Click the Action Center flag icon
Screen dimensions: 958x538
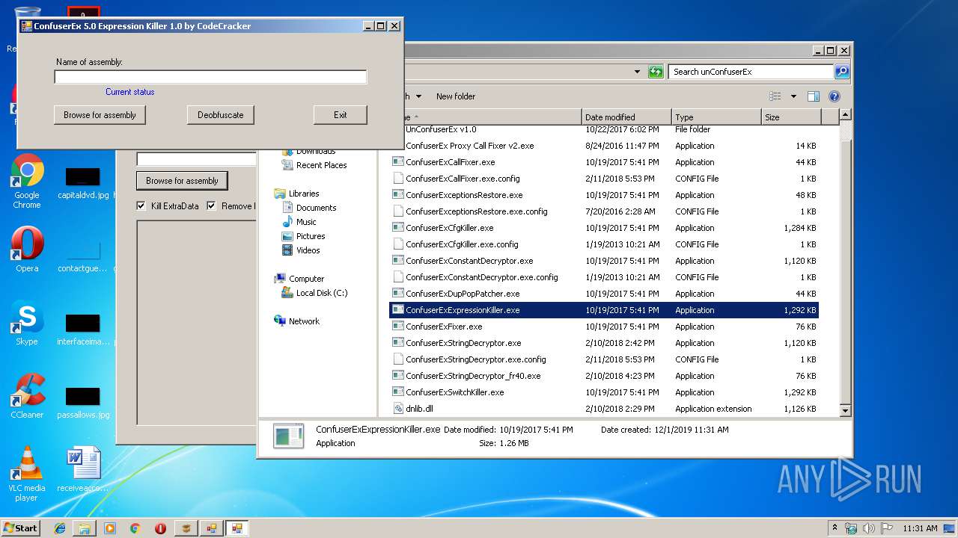[x=886, y=528]
